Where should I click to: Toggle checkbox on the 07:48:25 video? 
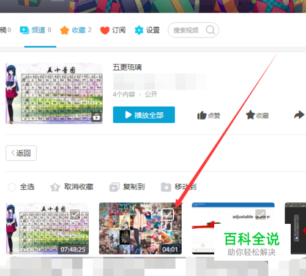click(75, 215)
